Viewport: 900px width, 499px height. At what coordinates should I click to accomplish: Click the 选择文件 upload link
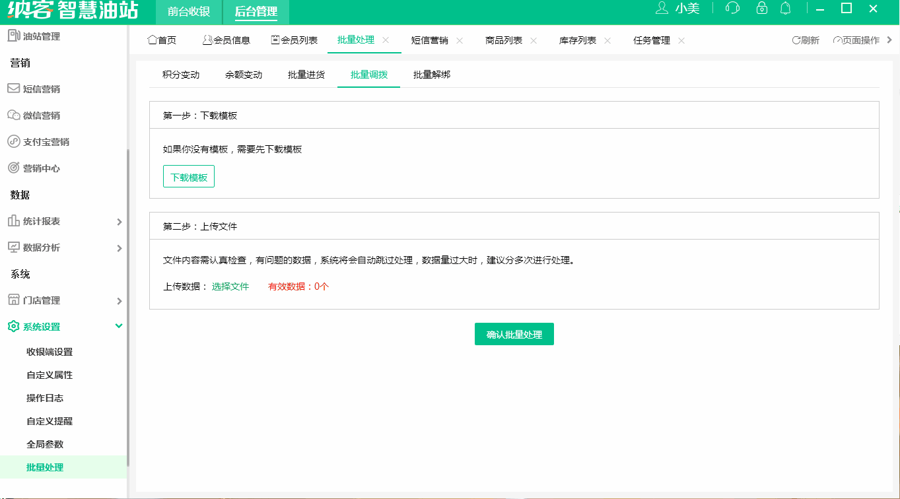coord(230,286)
